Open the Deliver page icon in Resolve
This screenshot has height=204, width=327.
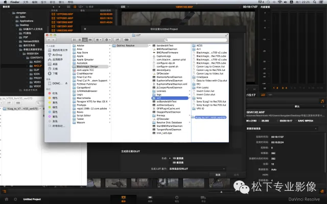point(203,199)
